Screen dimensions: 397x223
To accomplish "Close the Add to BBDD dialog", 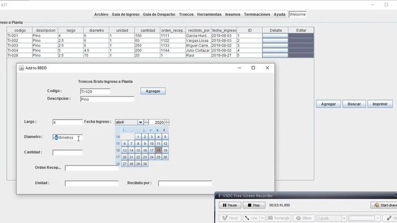I will [267, 68].
